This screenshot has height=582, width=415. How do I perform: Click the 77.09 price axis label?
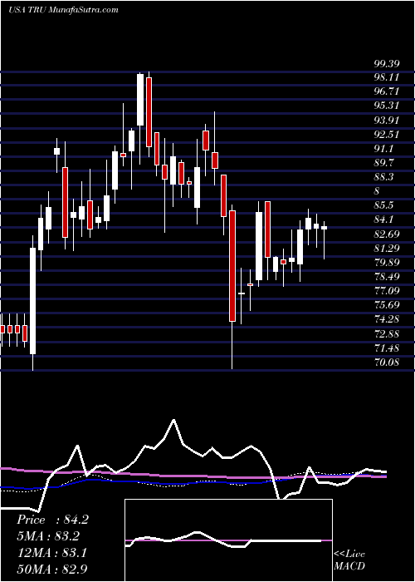(387, 291)
